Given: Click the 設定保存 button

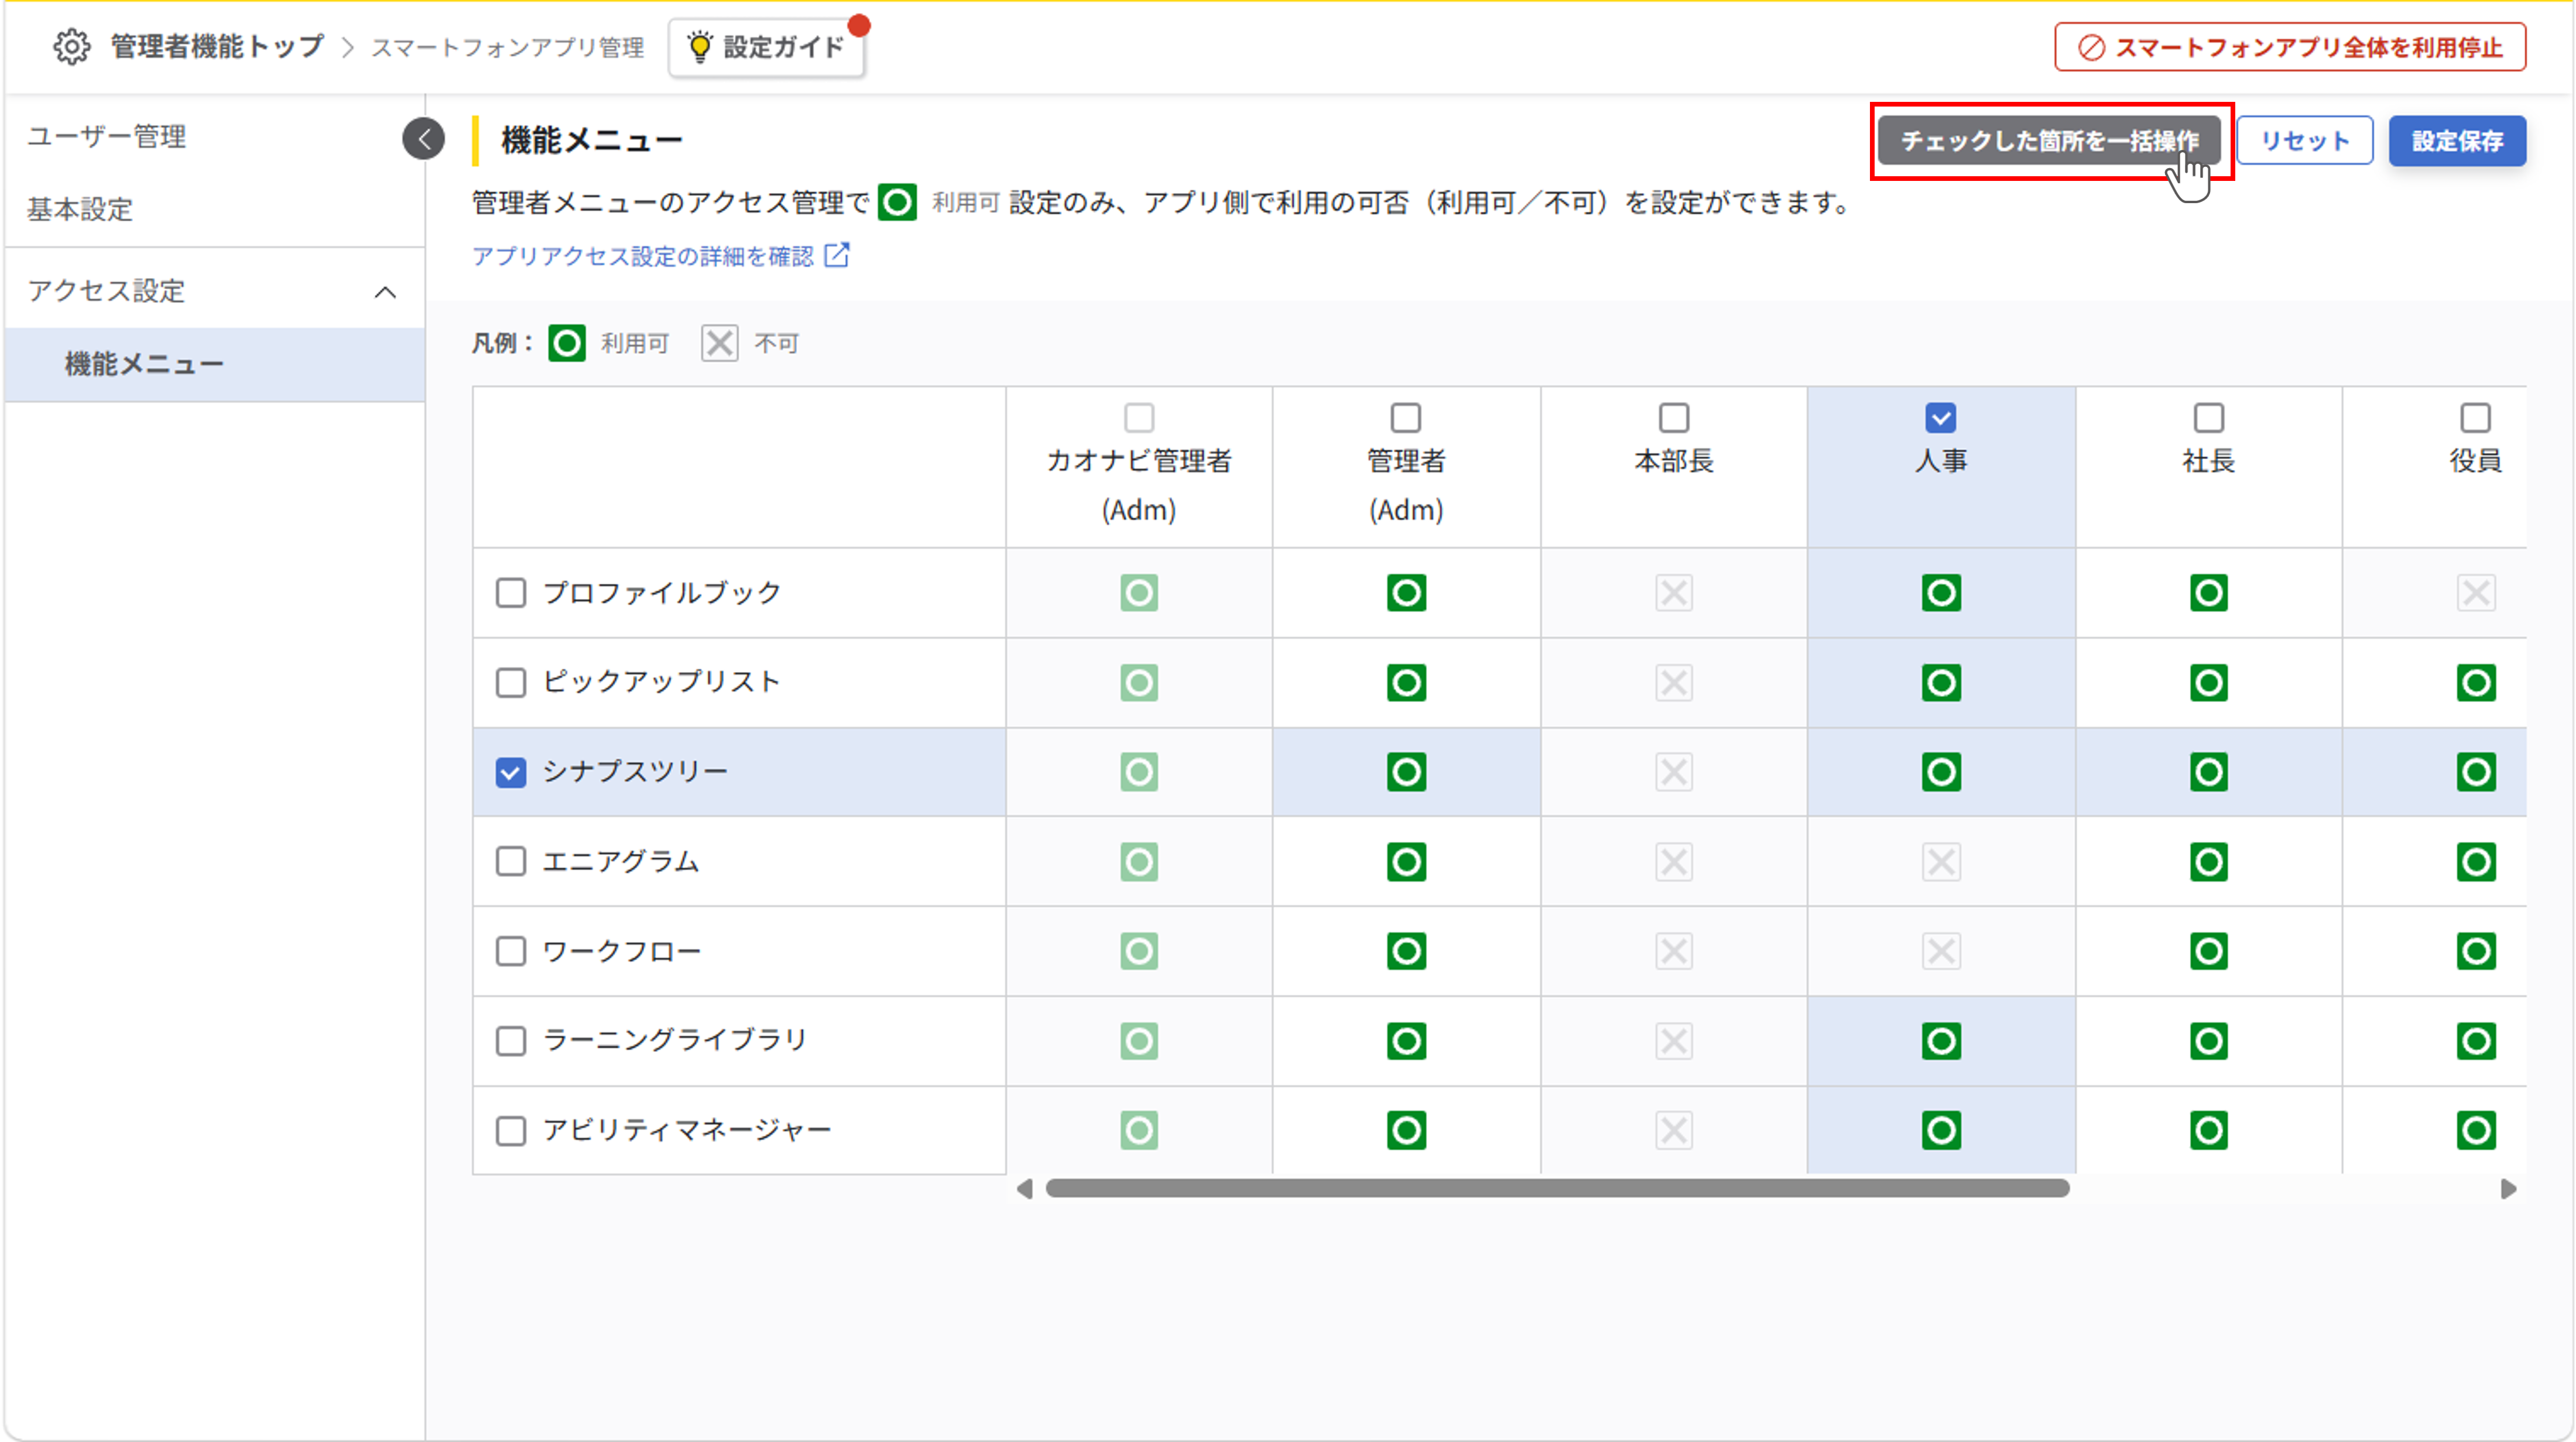Looking at the screenshot, I should [x=2457, y=140].
